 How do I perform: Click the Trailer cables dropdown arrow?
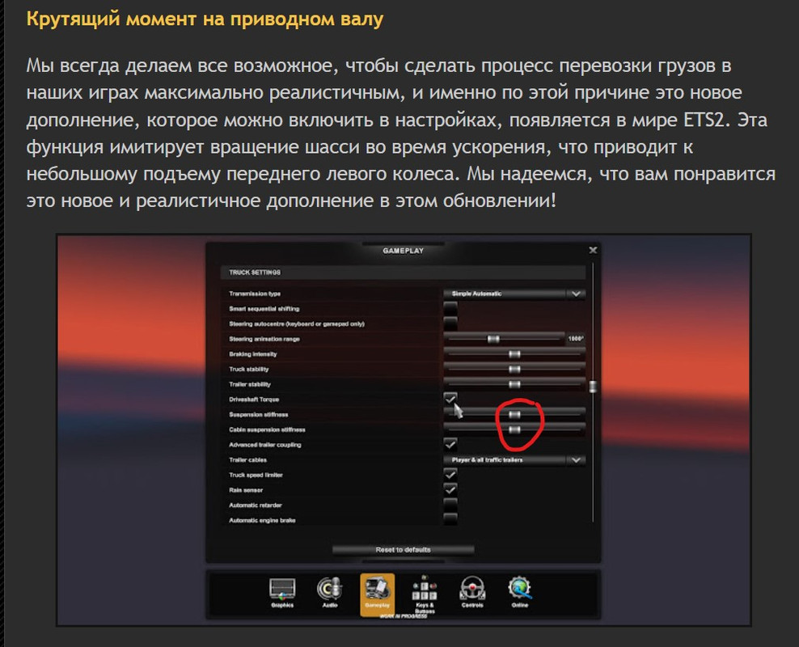pos(577,460)
